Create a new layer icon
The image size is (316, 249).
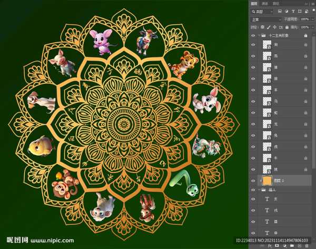pyautogui.click(x=300, y=245)
